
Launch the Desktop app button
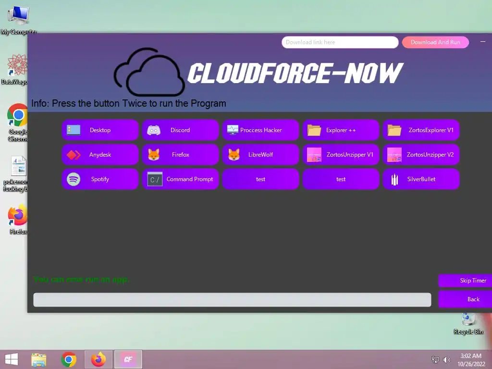click(100, 130)
